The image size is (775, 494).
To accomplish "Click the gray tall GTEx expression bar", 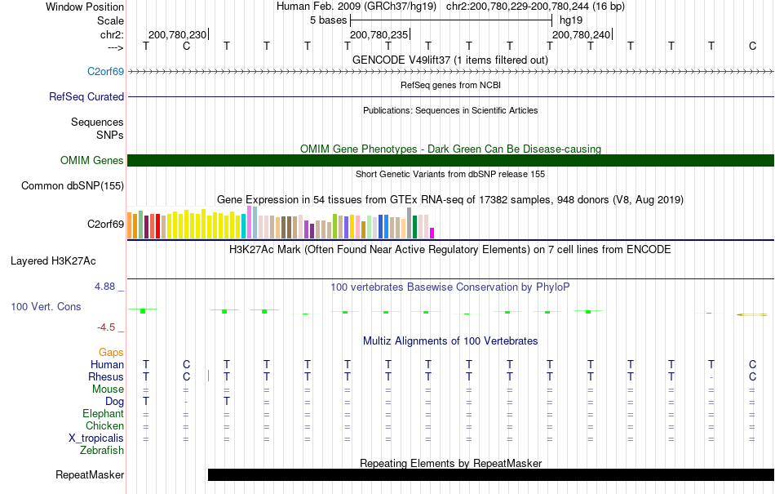I will [x=410, y=223].
